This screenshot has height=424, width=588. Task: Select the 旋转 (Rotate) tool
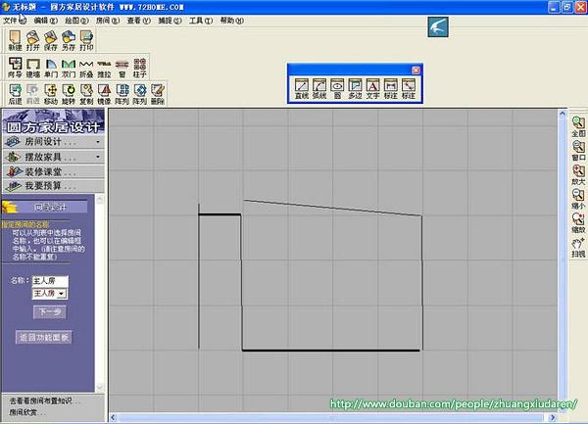(69, 93)
